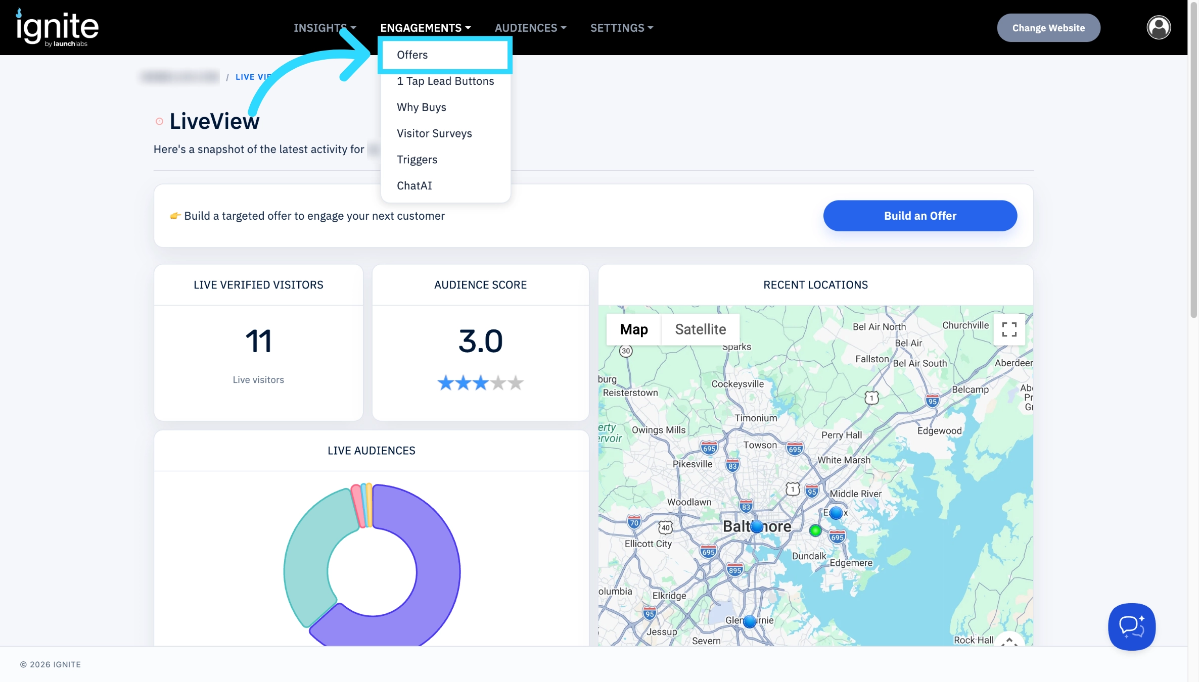Expand the Insights dropdown menu
Image resolution: width=1199 pixels, height=682 pixels.
325,28
